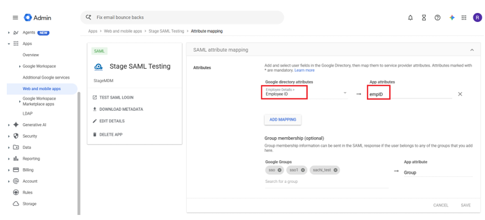485x220 pixels.
Task: Go to Web and mobile apps breadcrumb
Action: (123, 31)
